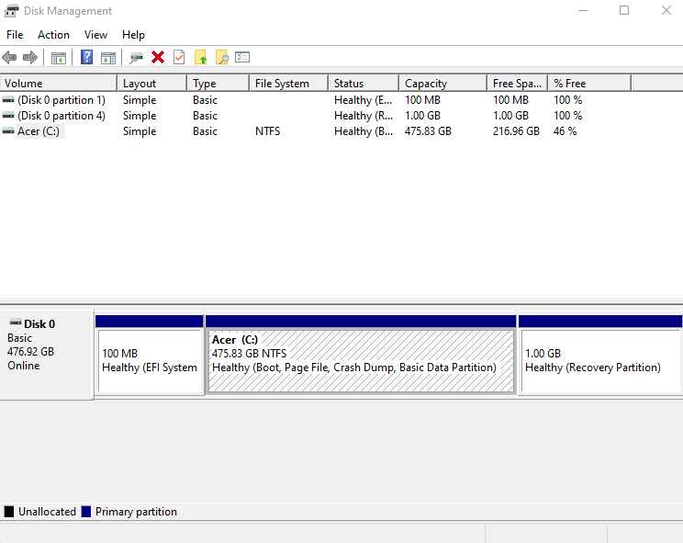The width and height of the screenshot is (683, 543).
Task: Click drive icon for Disk 0 partition 1
Action: (x=8, y=100)
